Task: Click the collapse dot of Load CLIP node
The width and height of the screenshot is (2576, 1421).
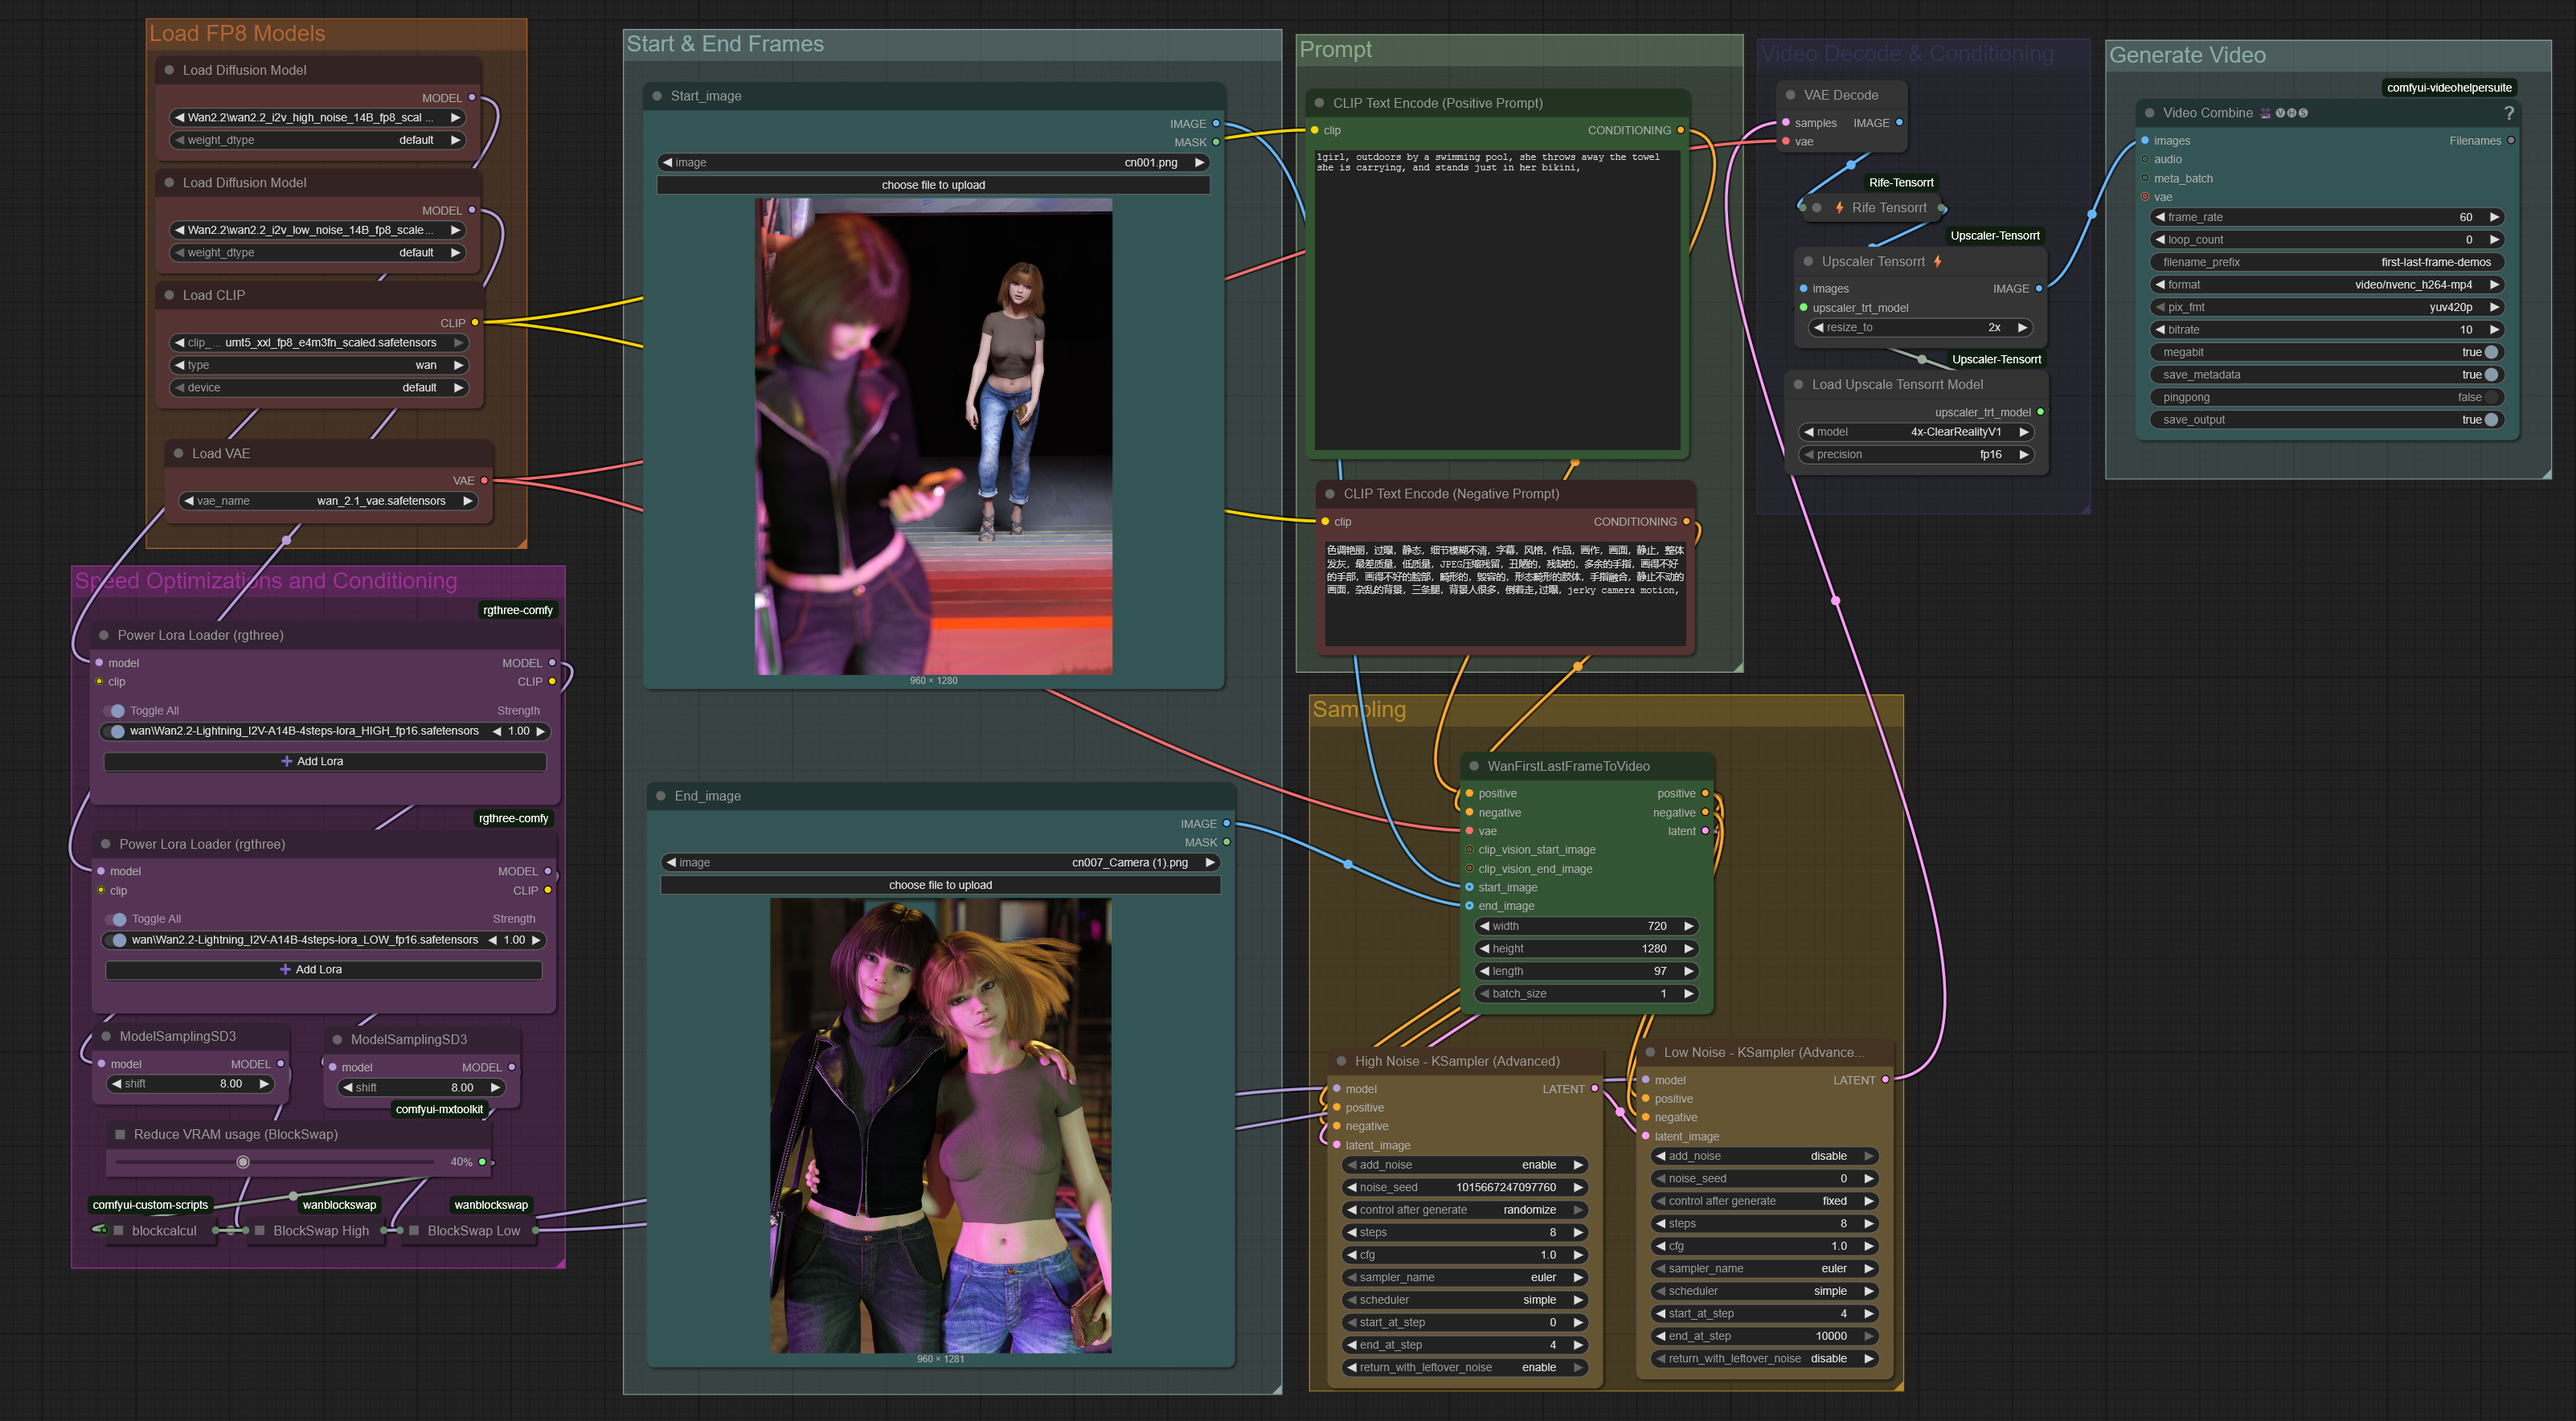Action: tap(169, 295)
